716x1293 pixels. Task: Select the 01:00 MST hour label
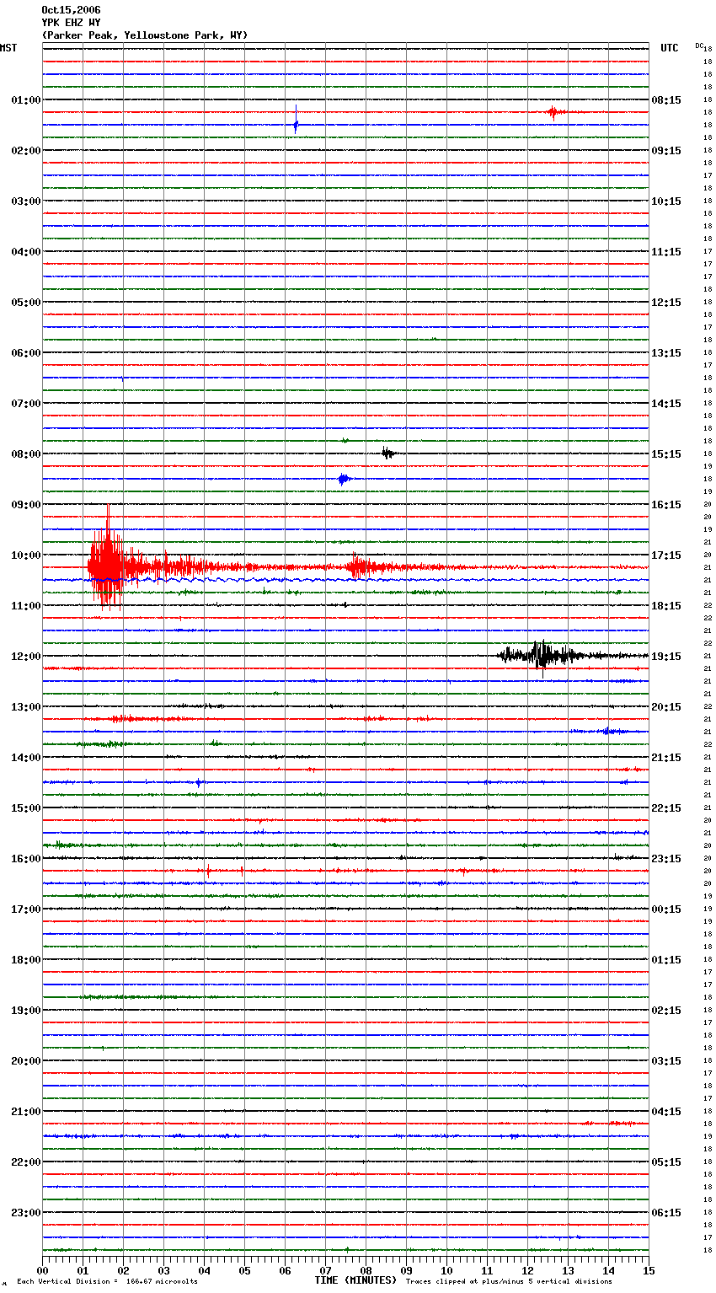click(x=25, y=100)
